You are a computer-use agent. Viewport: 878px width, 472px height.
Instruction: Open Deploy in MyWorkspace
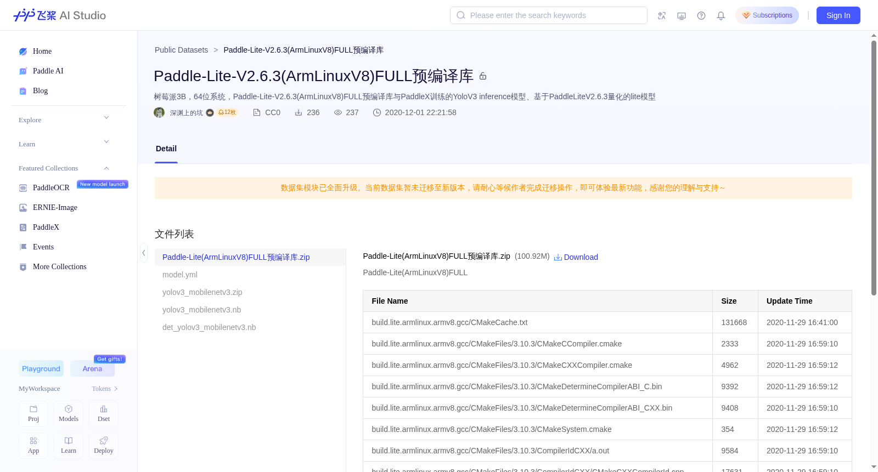click(x=104, y=446)
